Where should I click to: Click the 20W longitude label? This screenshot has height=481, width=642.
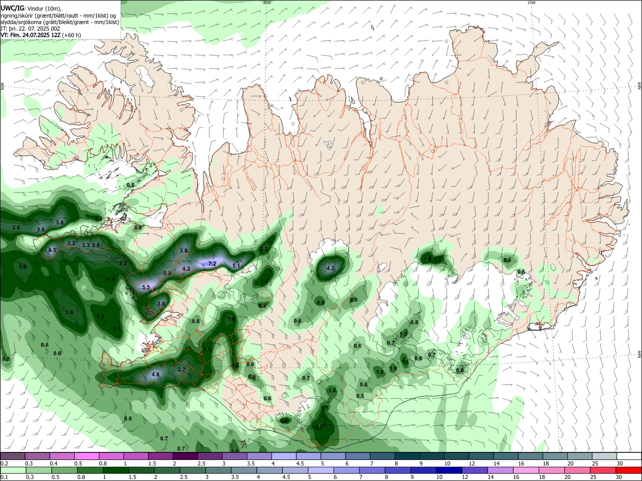click(x=267, y=3)
